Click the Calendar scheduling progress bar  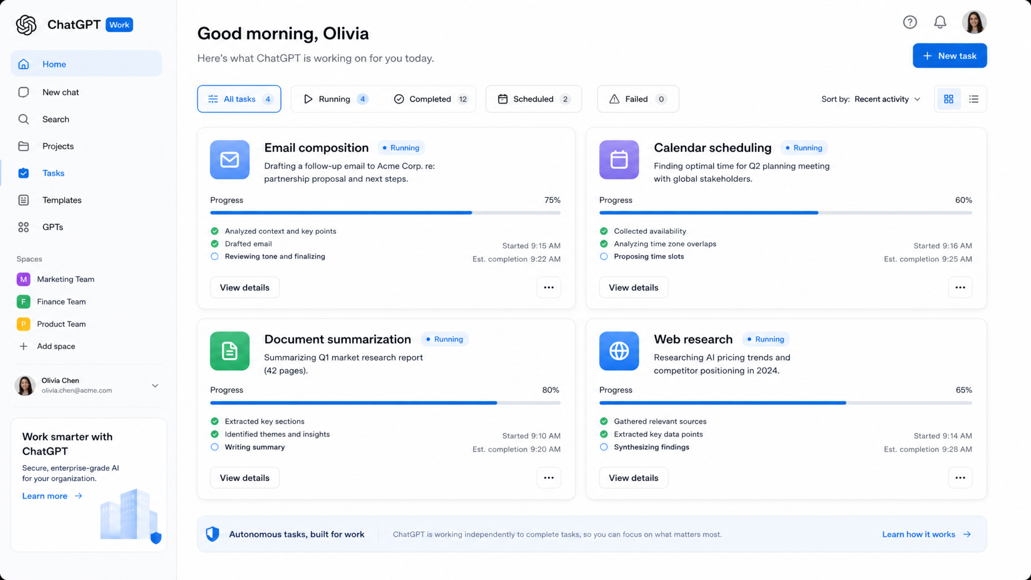[785, 213]
